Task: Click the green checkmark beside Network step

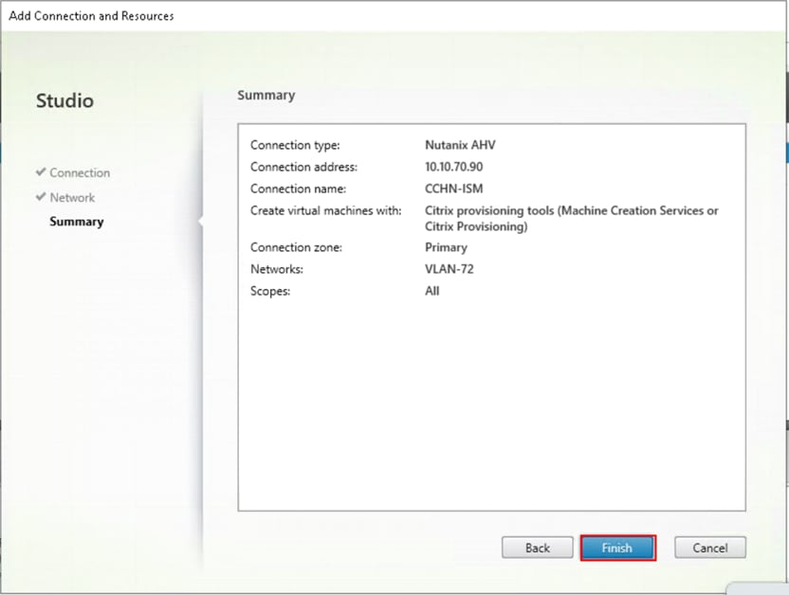Action: (x=40, y=197)
